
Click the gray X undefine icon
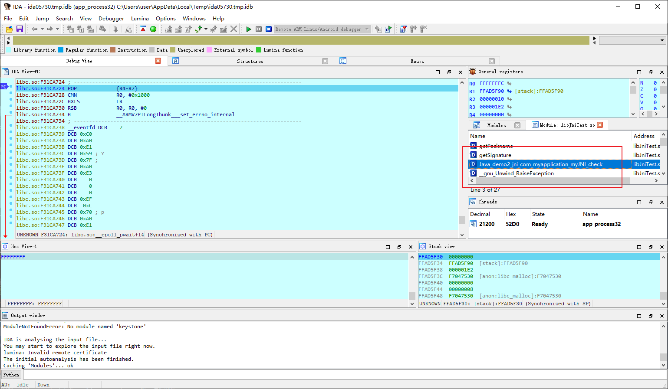(x=234, y=29)
